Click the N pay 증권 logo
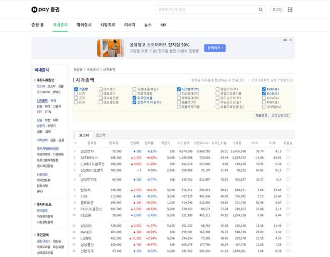The height and width of the screenshot is (257, 330). (45, 10)
